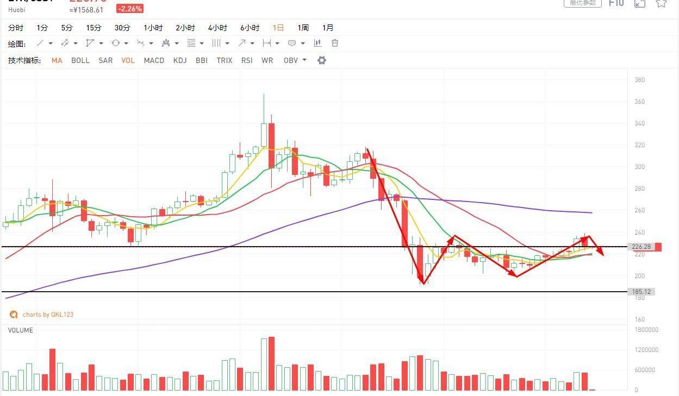Switch to the 1小时 timeframe
The image size is (679, 396).
click(153, 28)
